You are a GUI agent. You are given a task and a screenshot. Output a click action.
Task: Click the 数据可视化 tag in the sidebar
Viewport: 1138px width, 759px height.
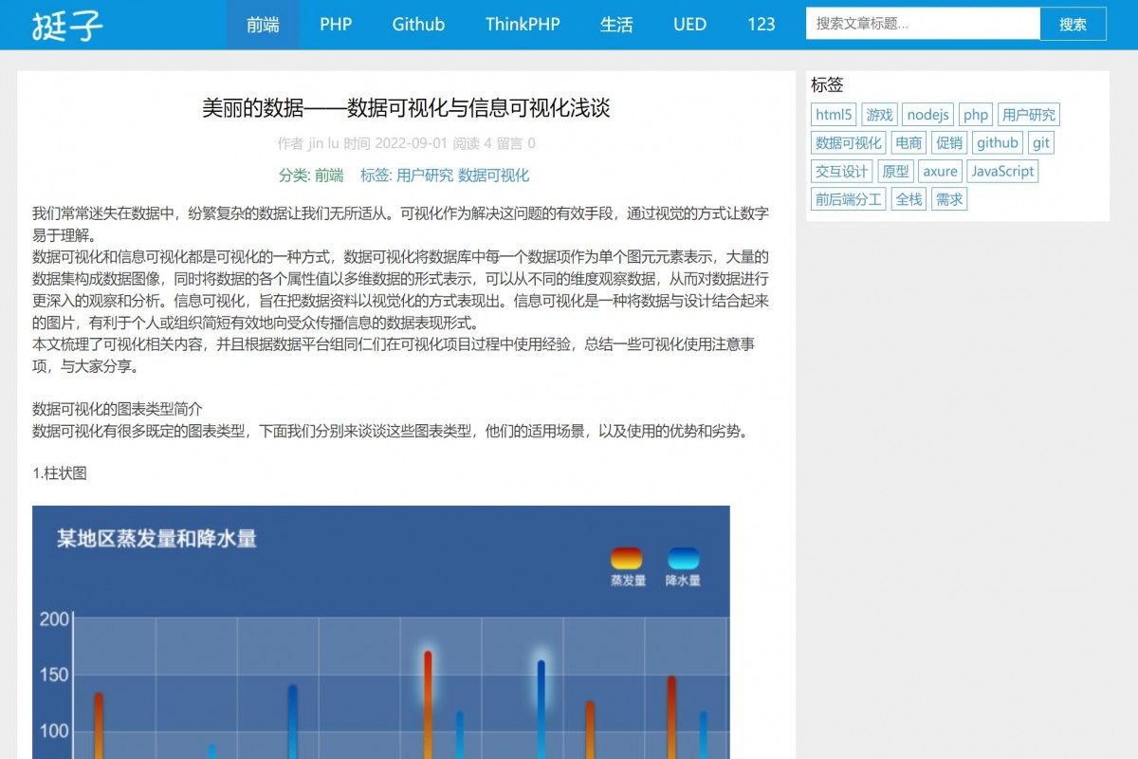[x=846, y=142]
